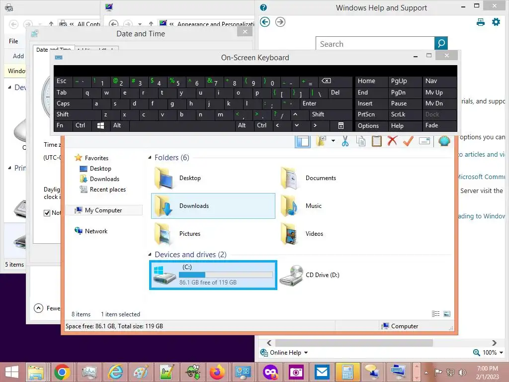
Task: Toggle the Fade key
Action: coord(440,125)
